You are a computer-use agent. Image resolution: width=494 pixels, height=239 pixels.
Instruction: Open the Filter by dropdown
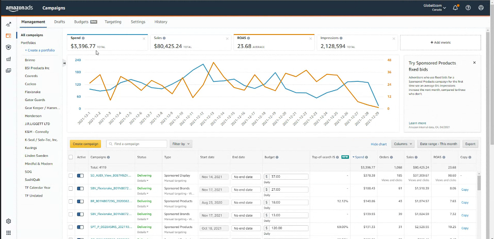point(181,144)
